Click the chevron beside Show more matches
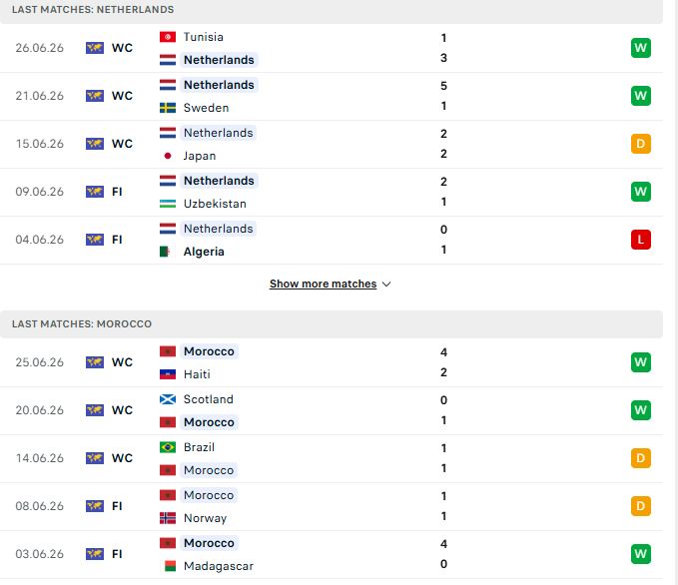678x585 pixels. pos(386,285)
